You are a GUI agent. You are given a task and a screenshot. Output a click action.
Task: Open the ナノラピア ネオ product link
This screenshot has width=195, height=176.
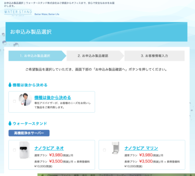point(49,148)
